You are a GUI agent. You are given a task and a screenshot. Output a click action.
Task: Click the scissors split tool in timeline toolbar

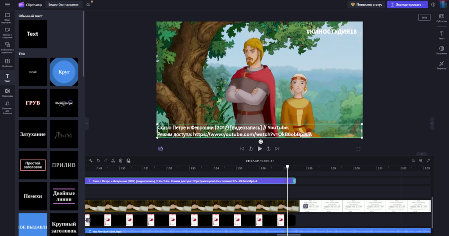(113, 161)
